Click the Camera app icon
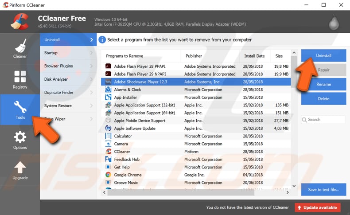350x215 pixels. pyautogui.click(x=108, y=144)
